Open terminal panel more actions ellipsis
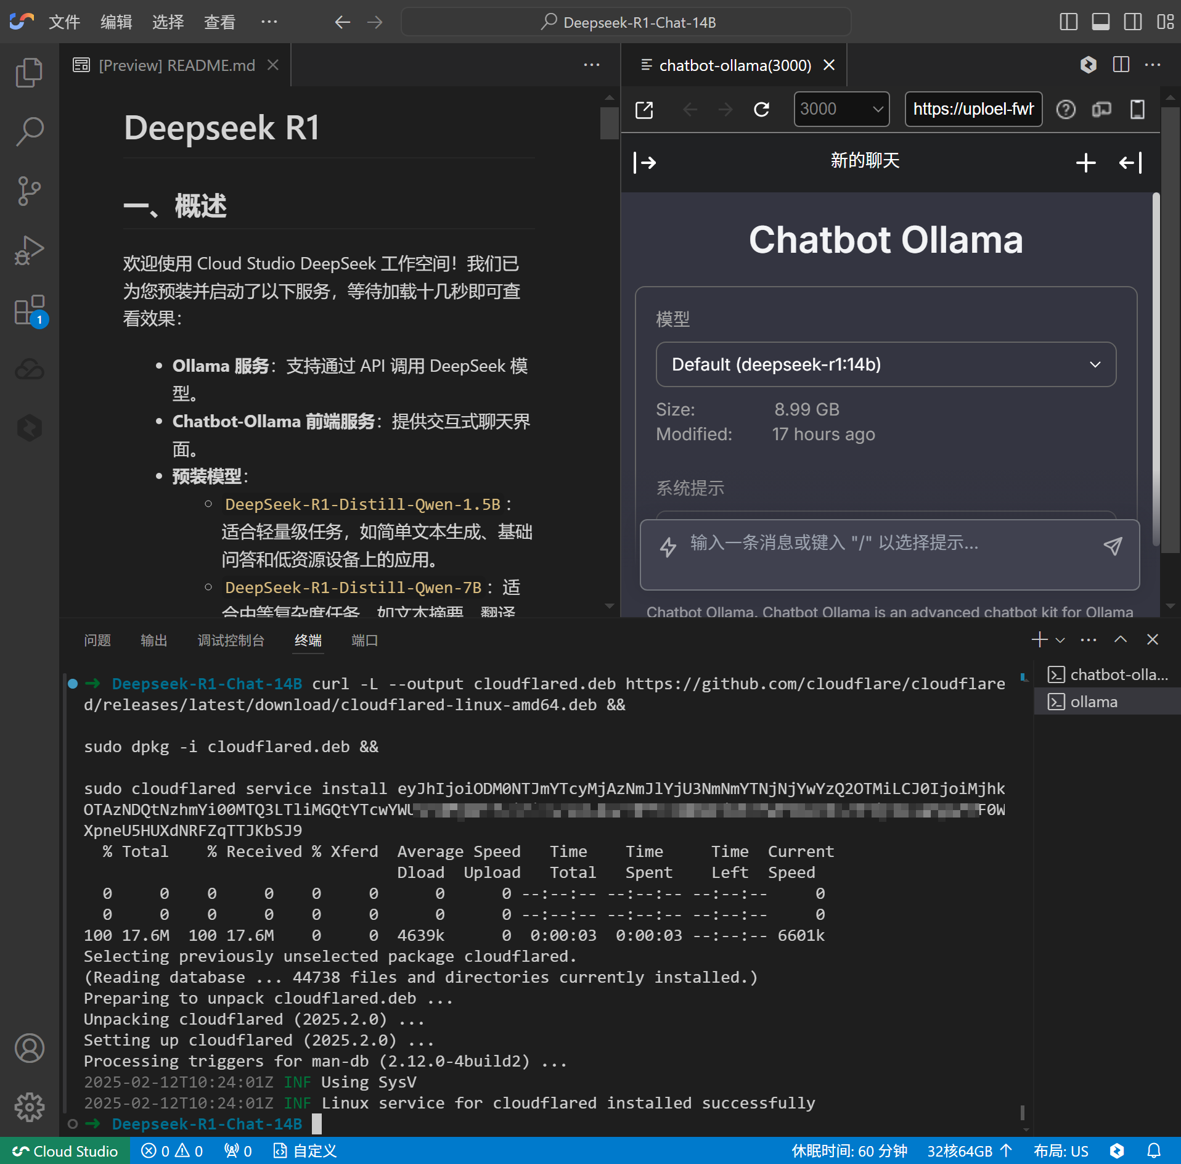The image size is (1181, 1164). (x=1089, y=640)
